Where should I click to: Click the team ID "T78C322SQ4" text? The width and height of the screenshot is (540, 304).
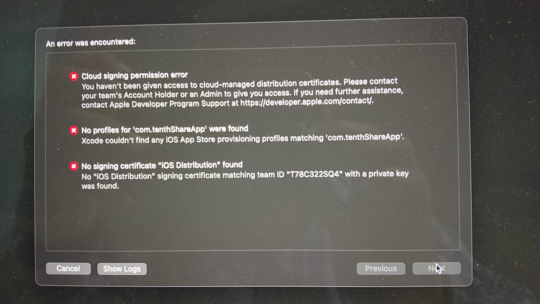pyautogui.click(x=313, y=174)
